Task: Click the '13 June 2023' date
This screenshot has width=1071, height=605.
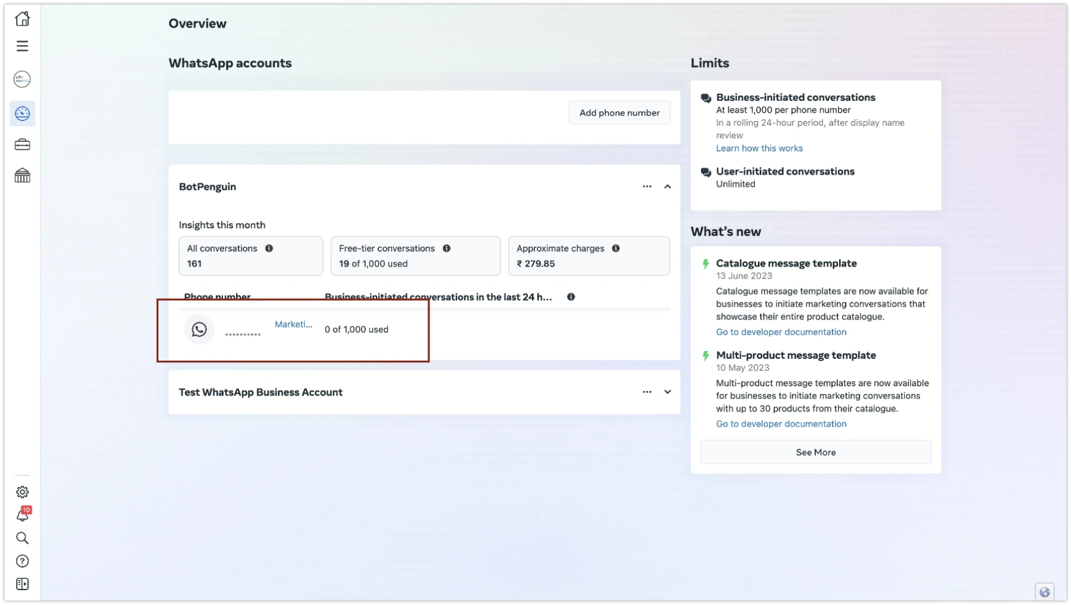Action: coord(744,276)
